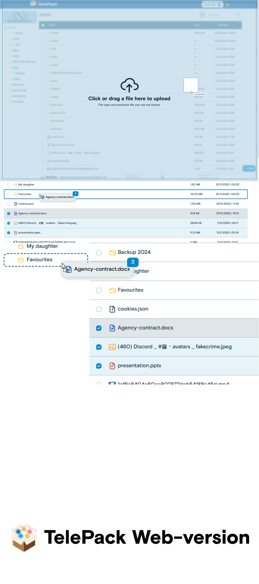Tick the Backup 2024 checkbox
This screenshot has width=259, height=584.
(x=99, y=252)
